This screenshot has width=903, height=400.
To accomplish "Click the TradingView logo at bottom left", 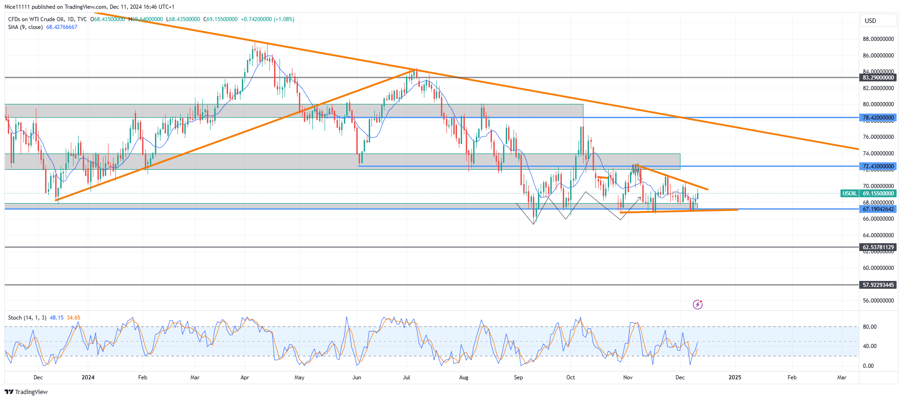I will [26, 392].
